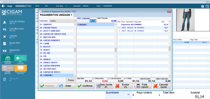The width and height of the screenshot is (210, 99).
Task: Click payment methods list scrollbar thumb
Action: (x=75, y=50)
